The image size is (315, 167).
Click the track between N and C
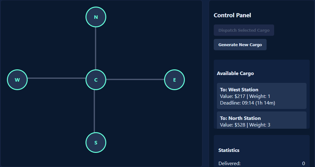(96, 48)
